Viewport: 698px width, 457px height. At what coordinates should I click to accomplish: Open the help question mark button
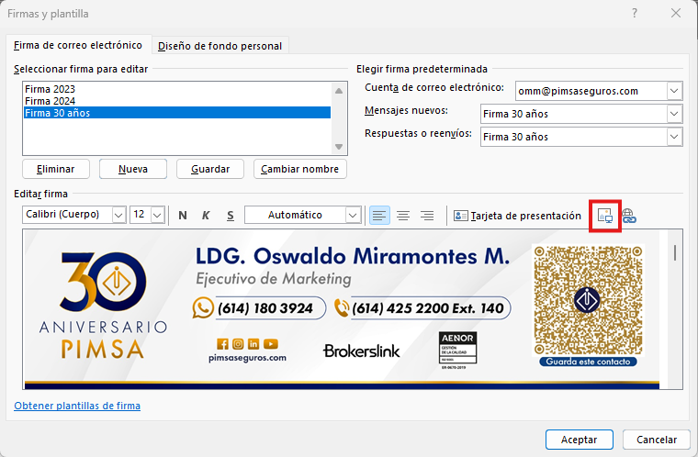coord(635,14)
